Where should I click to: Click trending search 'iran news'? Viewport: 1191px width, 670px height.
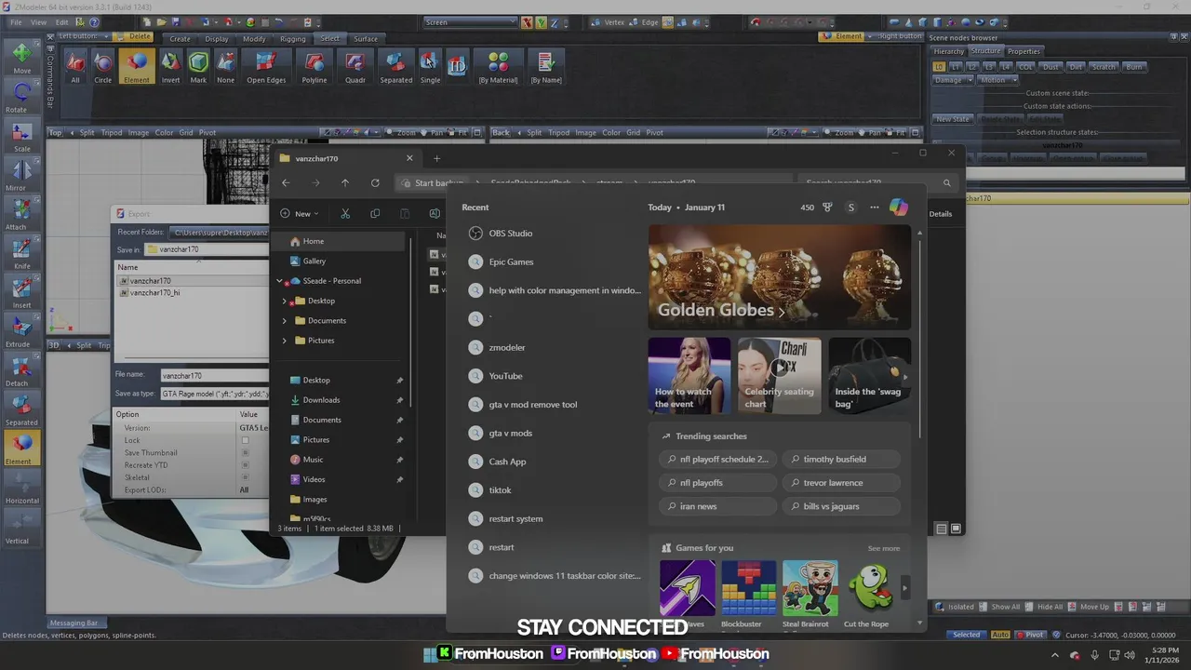[x=716, y=506]
